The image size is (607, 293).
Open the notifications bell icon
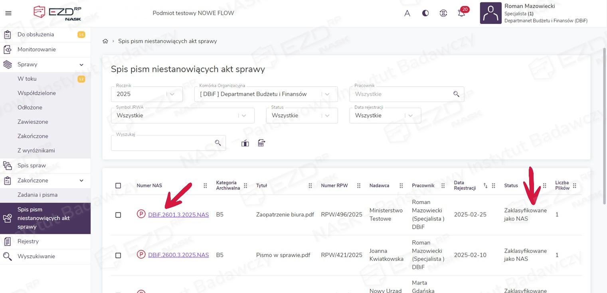point(461,13)
